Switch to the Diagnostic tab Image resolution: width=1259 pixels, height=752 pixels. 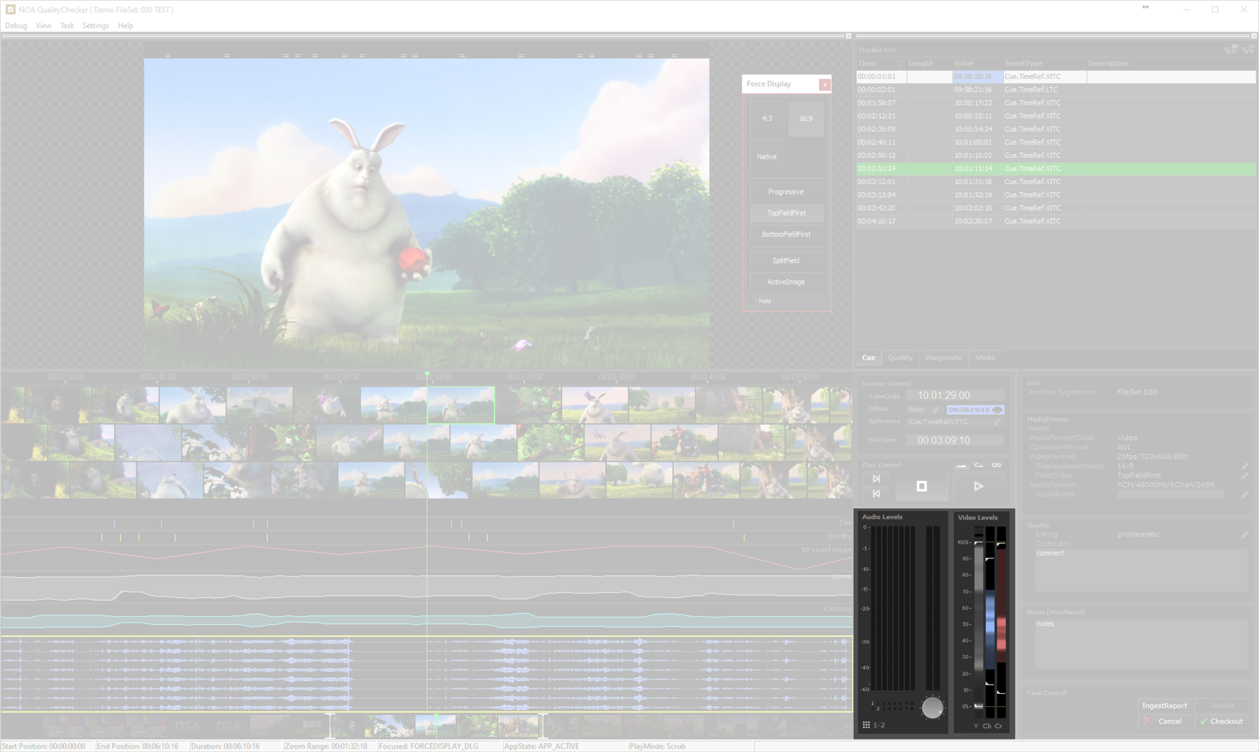[944, 358]
